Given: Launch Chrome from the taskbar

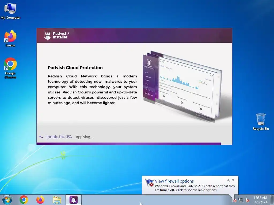Looking at the screenshot, I should [x=24, y=200].
